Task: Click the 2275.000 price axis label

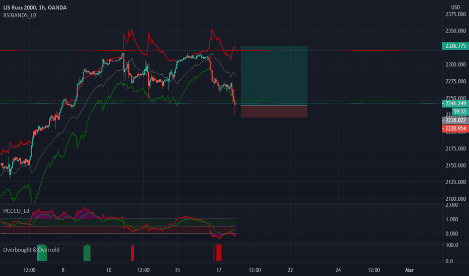Action: click(455, 81)
